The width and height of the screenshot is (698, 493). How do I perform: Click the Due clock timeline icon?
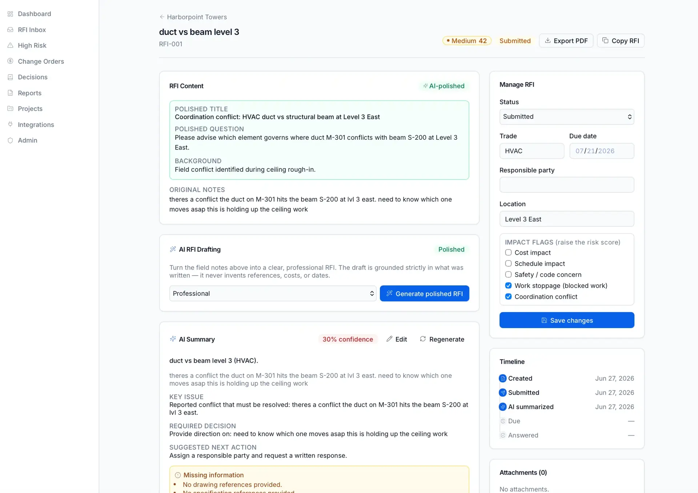(503, 421)
